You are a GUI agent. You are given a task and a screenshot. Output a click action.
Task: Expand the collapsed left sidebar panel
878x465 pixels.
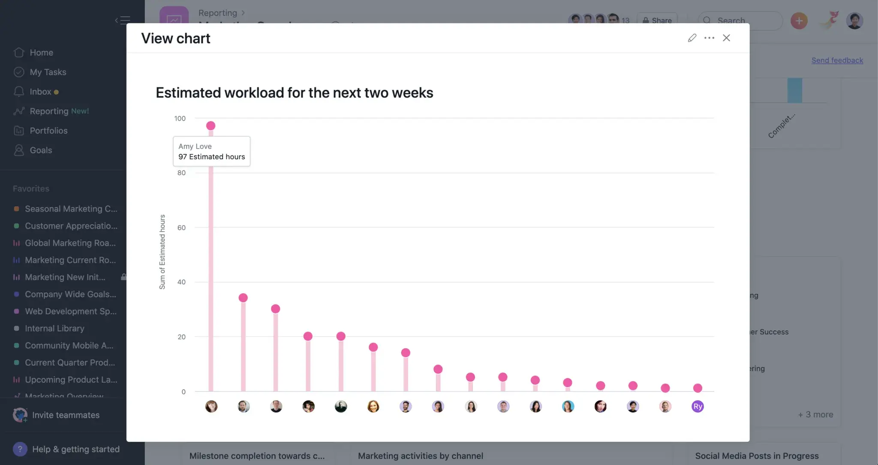pyautogui.click(x=123, y=20)
